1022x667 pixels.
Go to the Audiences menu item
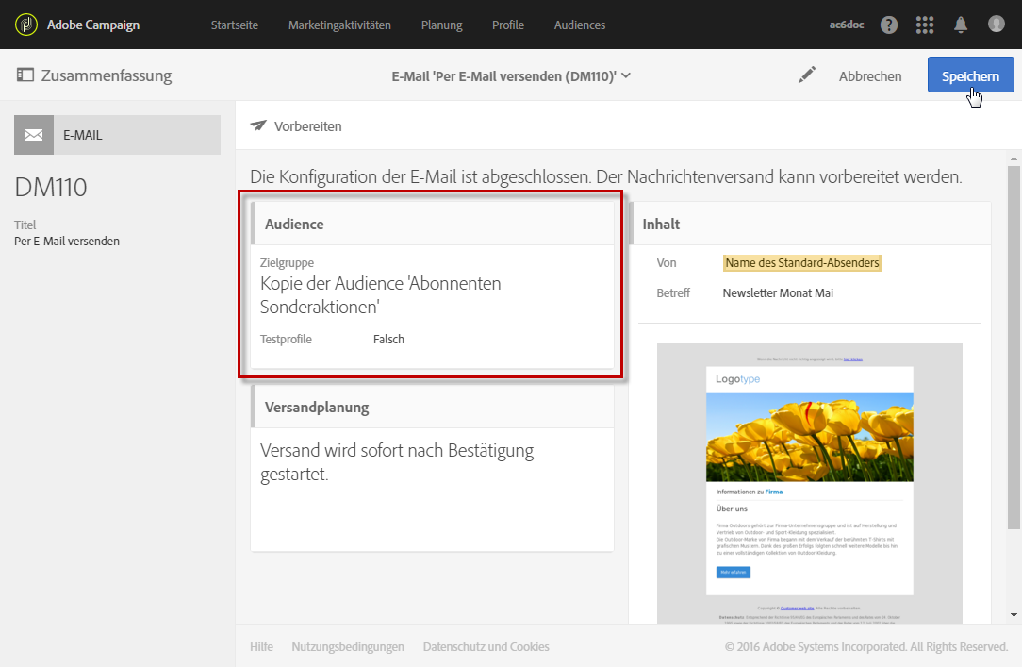[x=580, y=25]
